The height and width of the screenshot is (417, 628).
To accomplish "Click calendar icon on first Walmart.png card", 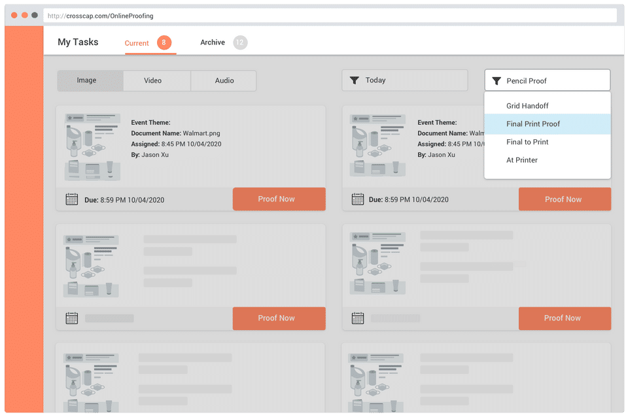I will [72, 199].
